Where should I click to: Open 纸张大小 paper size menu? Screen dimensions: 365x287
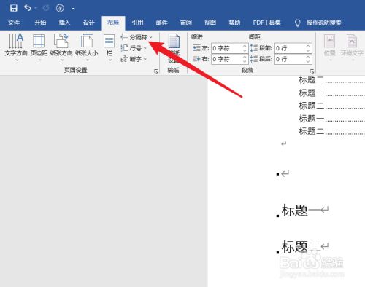point(87,47)
